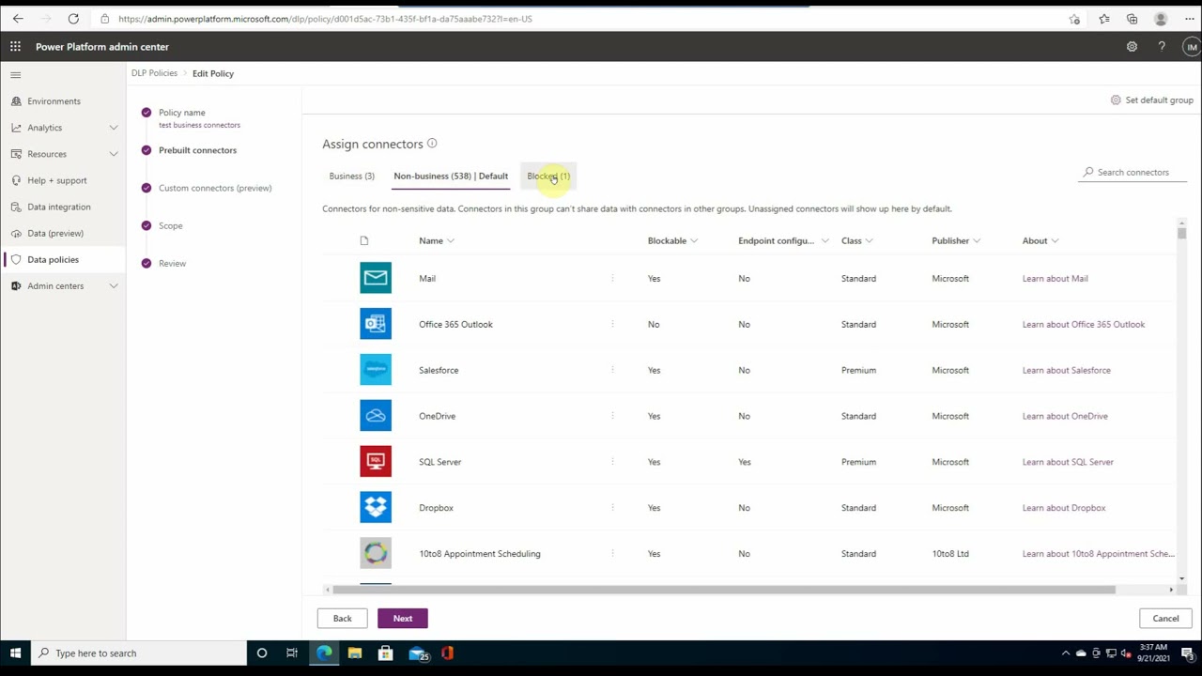Switch to the Business (3) tab
Viewport: 1202px width, 676px height.
point(352,177)
